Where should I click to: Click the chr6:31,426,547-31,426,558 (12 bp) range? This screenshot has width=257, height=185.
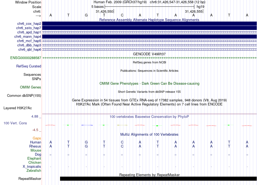pyautogui.click(x=177, y=2)
